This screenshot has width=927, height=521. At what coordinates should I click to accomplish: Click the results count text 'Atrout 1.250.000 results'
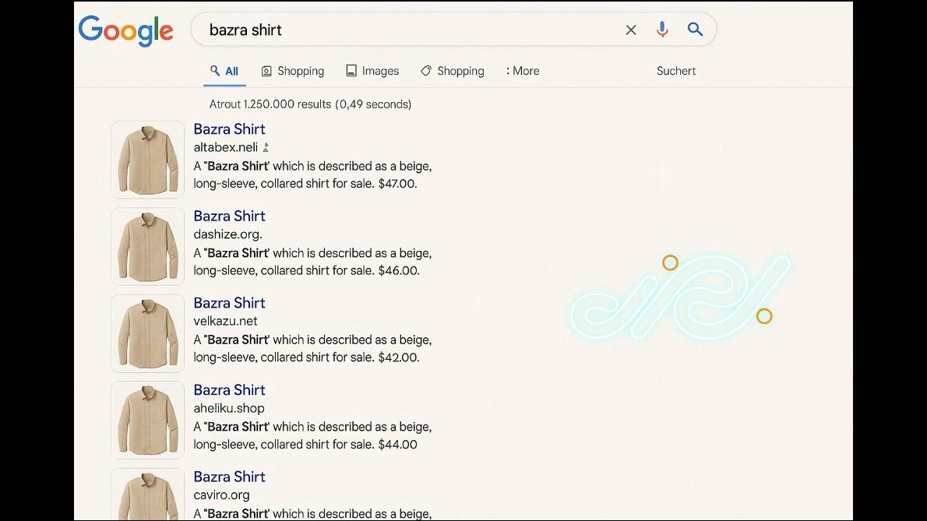[270, 104]
